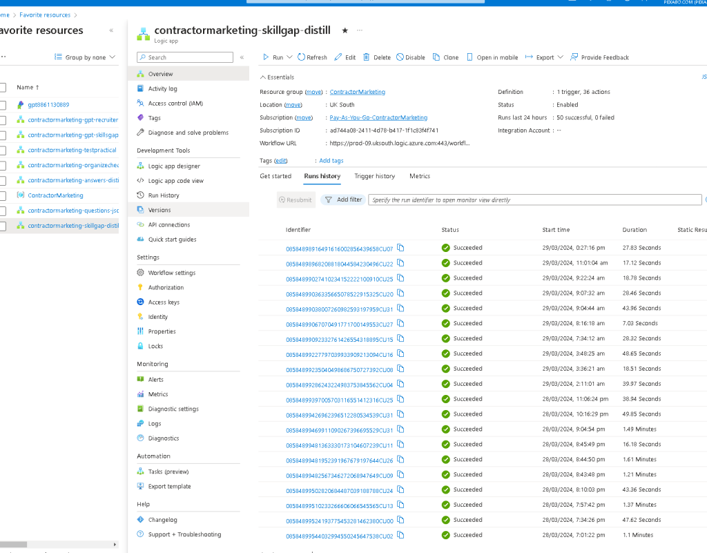This screenshot has width=707, height=553.
Task: Open Access control (IAM)
Action: pos(175,103)
